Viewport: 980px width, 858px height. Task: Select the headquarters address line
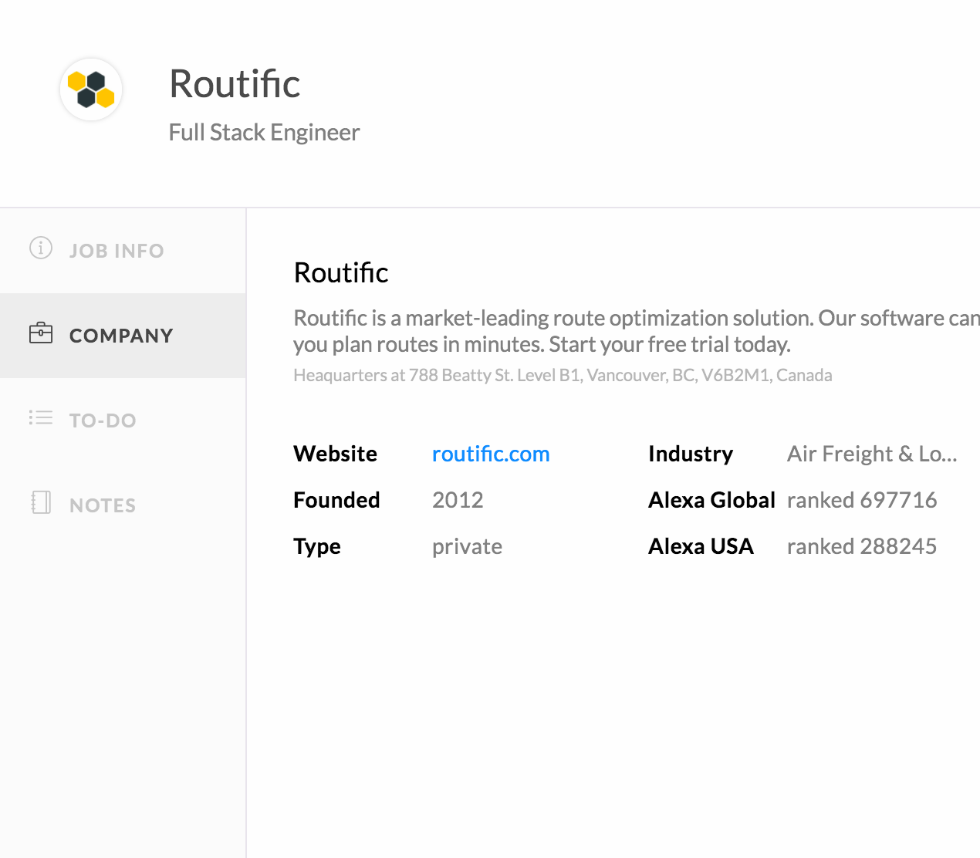pos(563,375)
